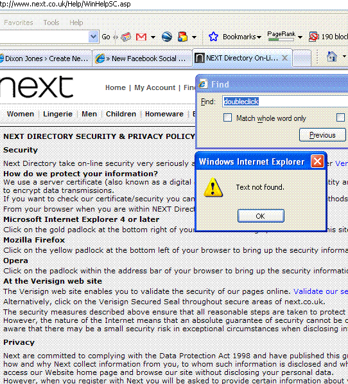Click the Find text input field
Screen dimensions: 348x384
point(285,102)
